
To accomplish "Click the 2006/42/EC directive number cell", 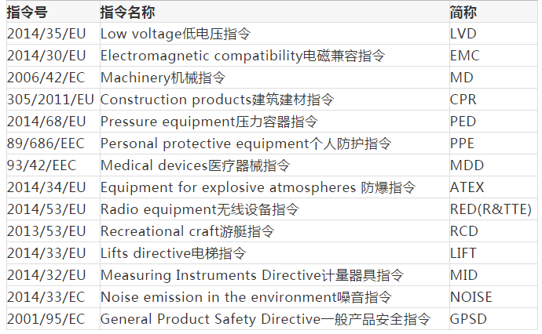I will point(46,78).
